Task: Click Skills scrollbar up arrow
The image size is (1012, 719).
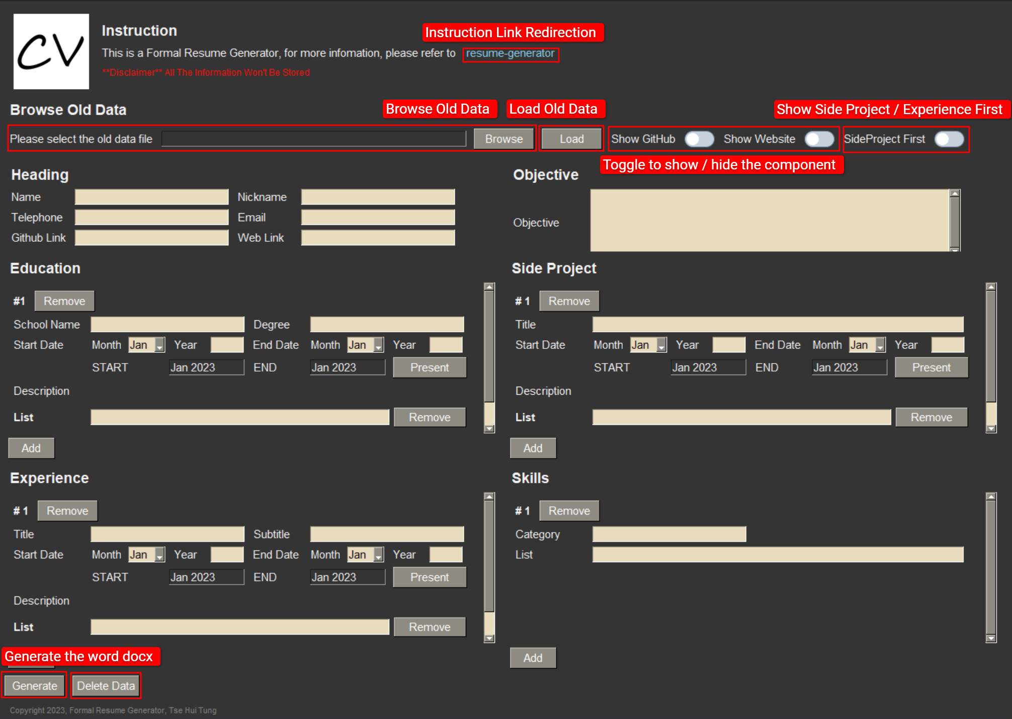Action: click(x=991, y=497)
